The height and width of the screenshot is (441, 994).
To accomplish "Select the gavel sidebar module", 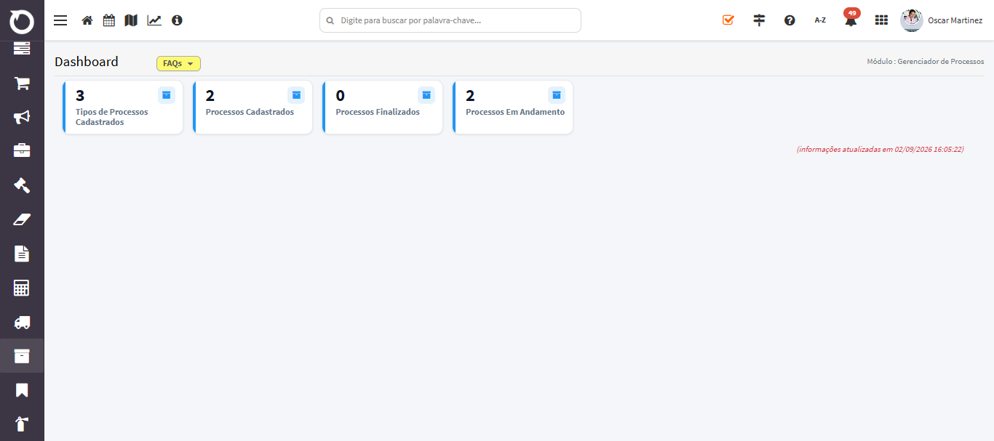I will point(22,185).
